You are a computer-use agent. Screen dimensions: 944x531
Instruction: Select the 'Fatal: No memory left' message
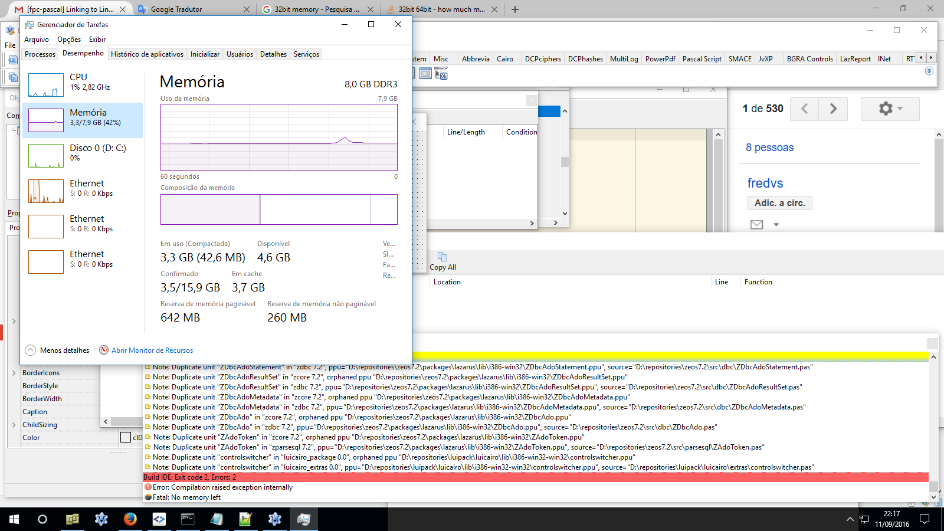(x=536, y=497)
